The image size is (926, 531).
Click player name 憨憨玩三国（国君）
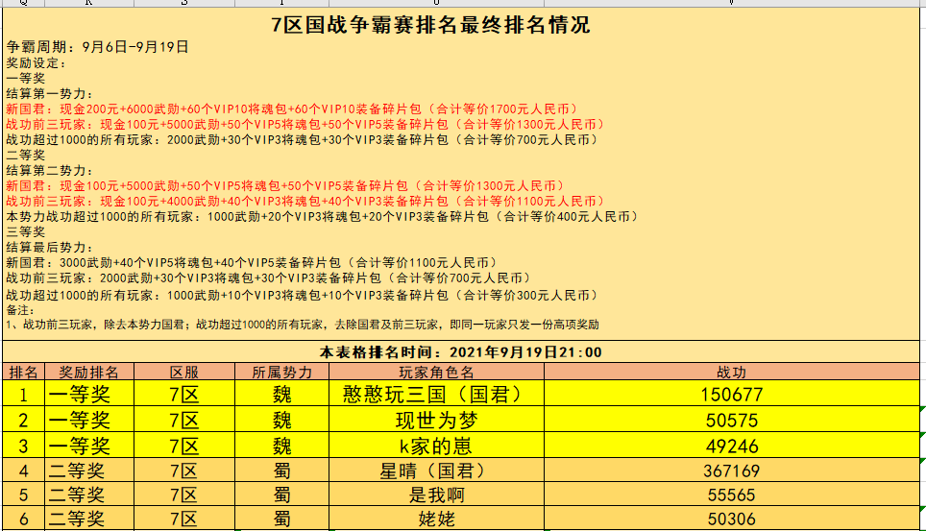tap(436, 394)
